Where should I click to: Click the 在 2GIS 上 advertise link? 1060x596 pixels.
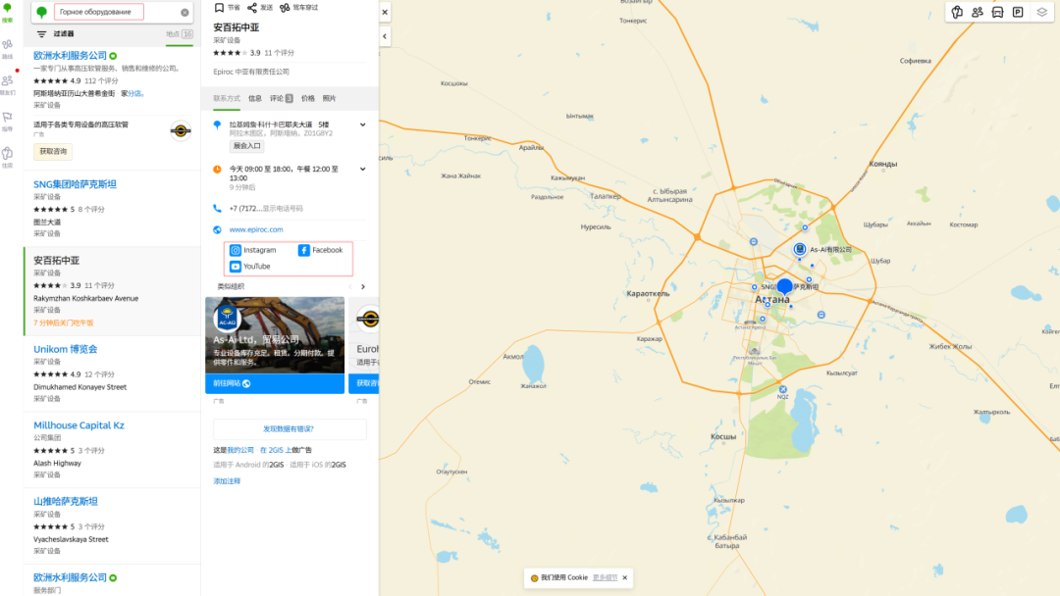(x=276, y=450)
